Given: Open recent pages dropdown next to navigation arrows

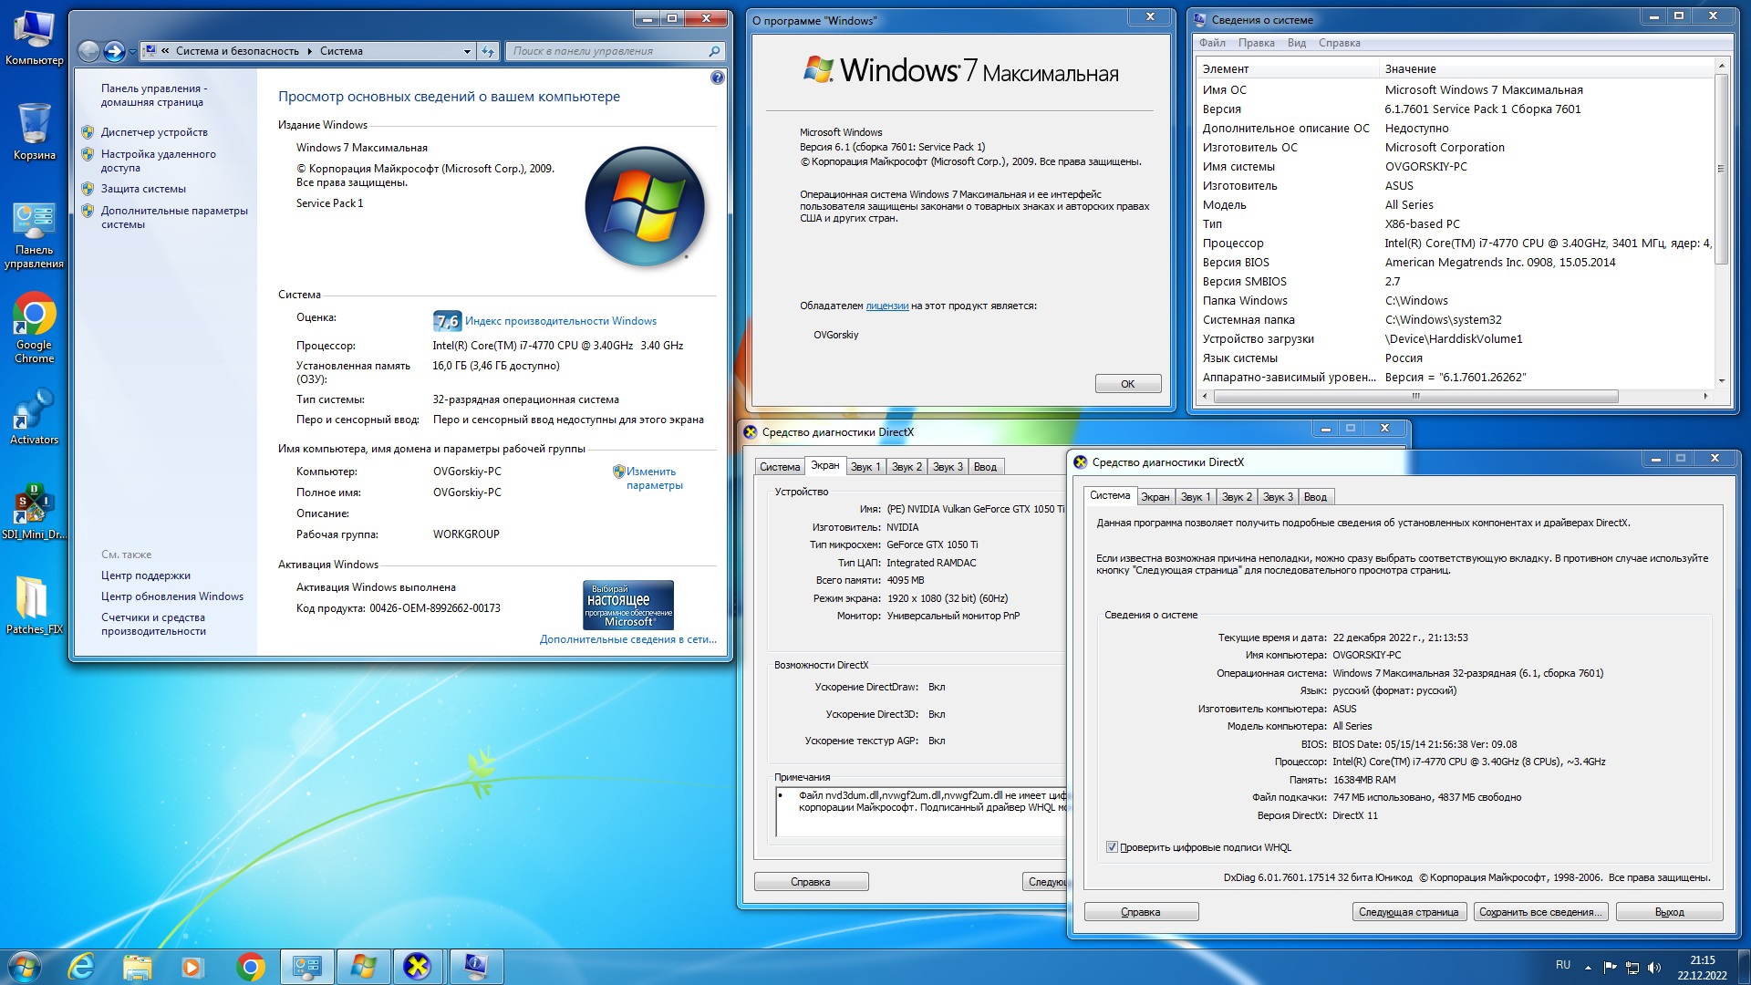Looking at the screenshot, I should [x=133, y=51].
